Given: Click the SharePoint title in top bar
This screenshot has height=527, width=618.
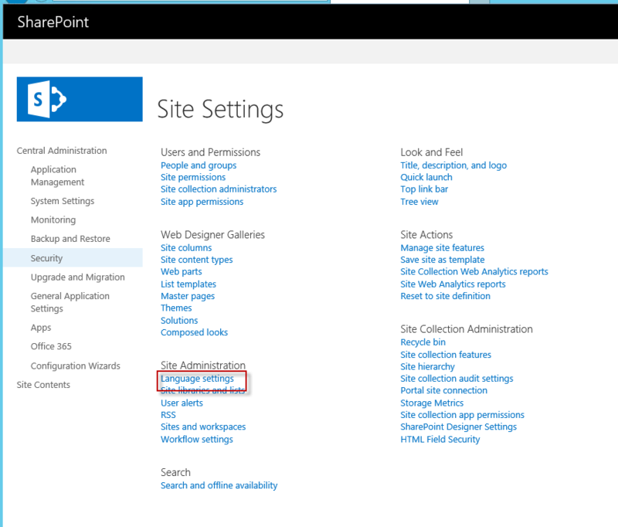Looking at the screenshot, I should click(53, 22).
